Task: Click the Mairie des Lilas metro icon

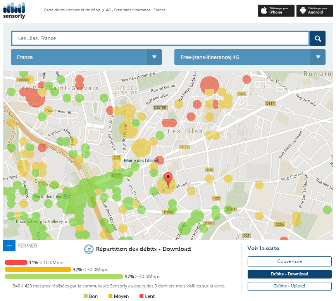Action: click(x=157, y=161)
